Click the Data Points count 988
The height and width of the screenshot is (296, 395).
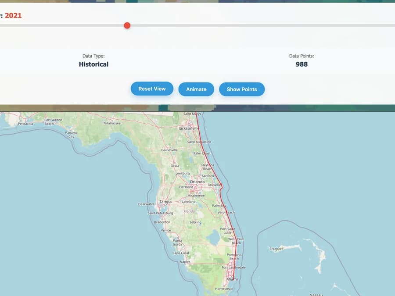pos(302,64)
